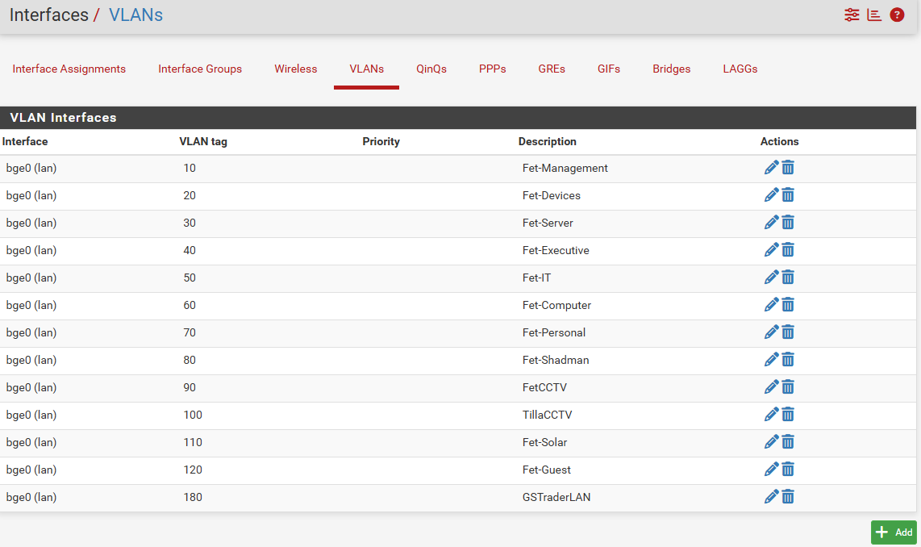Open the Bridges tab
Screen dimensions: 921x547
pos(672,69)
